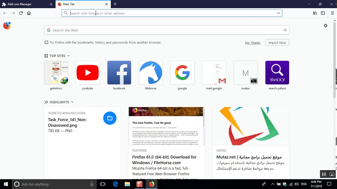Select the New Tab tab
This screenshot has height=189, width=337.
click(x=83, y=4)
